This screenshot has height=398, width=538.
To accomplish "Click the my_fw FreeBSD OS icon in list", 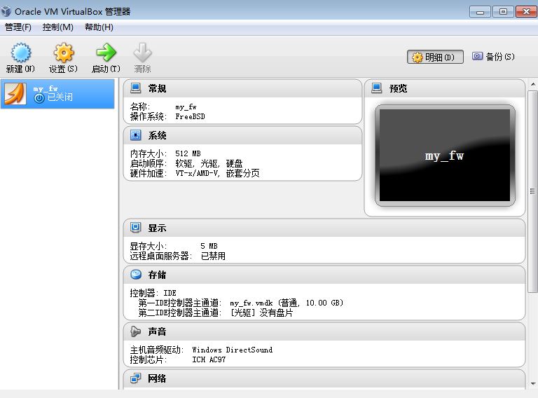I will pos(15,94).
